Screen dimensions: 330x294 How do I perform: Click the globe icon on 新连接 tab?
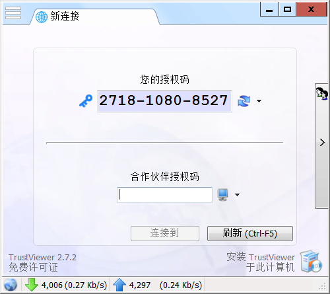(x=42, y=17)
